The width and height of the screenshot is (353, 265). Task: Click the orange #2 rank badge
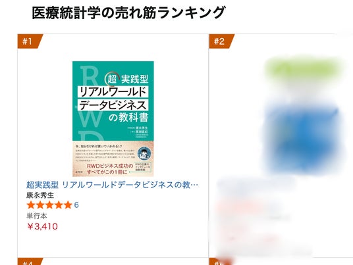[x=221, y=41]
